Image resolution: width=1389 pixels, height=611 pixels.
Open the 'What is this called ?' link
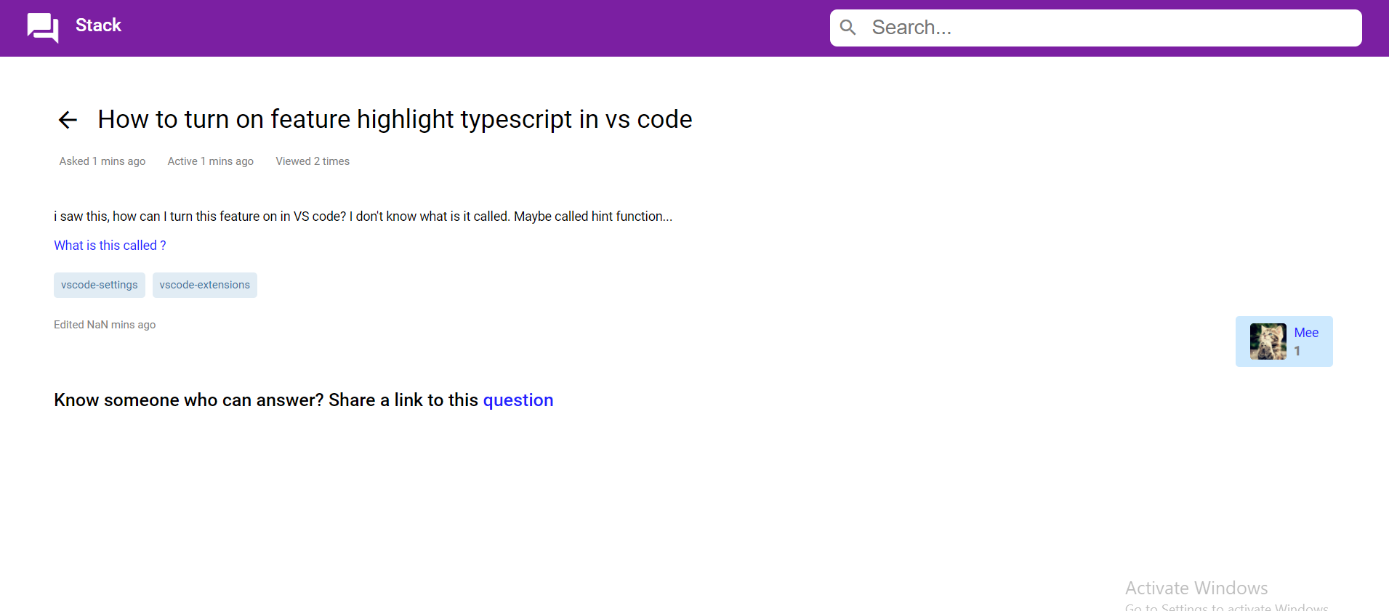(110, 245)
